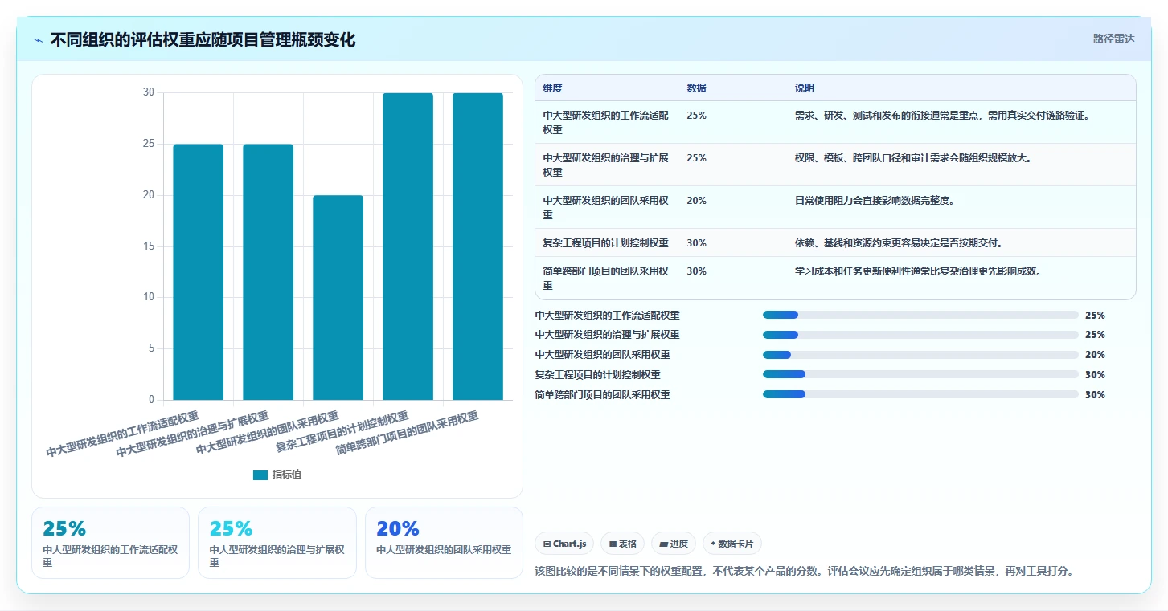Image resolution: width=1168 pixels, height=611 pixels.
Task: Toggle the 指标值 legend swatch
Action: tap(260, 475)
